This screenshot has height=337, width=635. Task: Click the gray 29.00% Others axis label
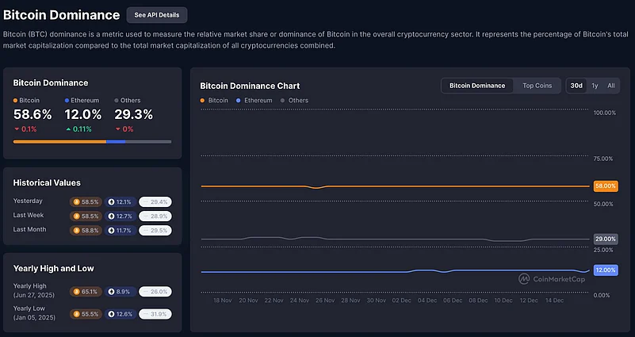click(x=606, y=239)
